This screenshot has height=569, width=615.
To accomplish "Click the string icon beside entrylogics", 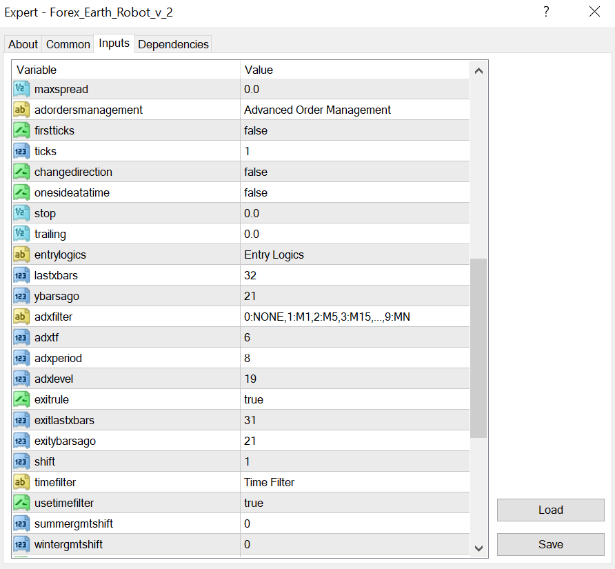I will coord(21,254).
